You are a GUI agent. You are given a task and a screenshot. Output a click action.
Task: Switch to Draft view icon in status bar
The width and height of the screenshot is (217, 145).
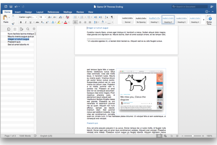pos(177,136)
